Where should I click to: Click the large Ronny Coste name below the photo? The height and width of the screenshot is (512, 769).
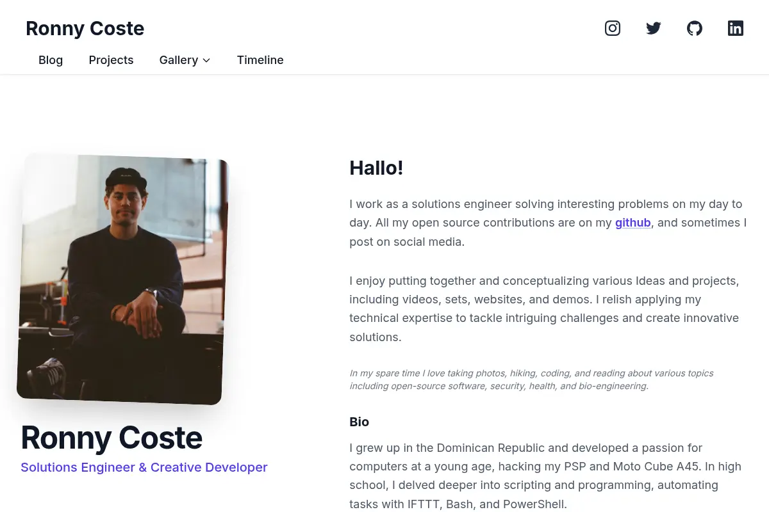[112, 438]
